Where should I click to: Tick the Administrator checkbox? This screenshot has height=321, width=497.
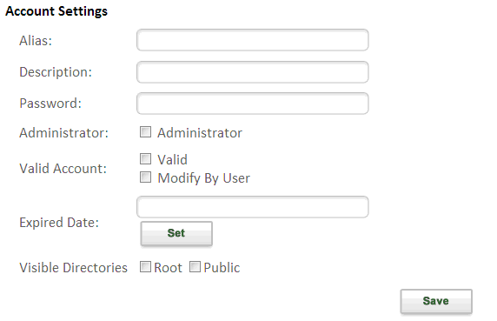pos(145,131)
